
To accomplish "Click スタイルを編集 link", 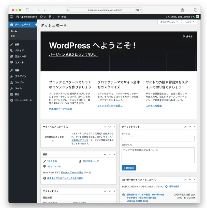I will [x=154, y=106].
